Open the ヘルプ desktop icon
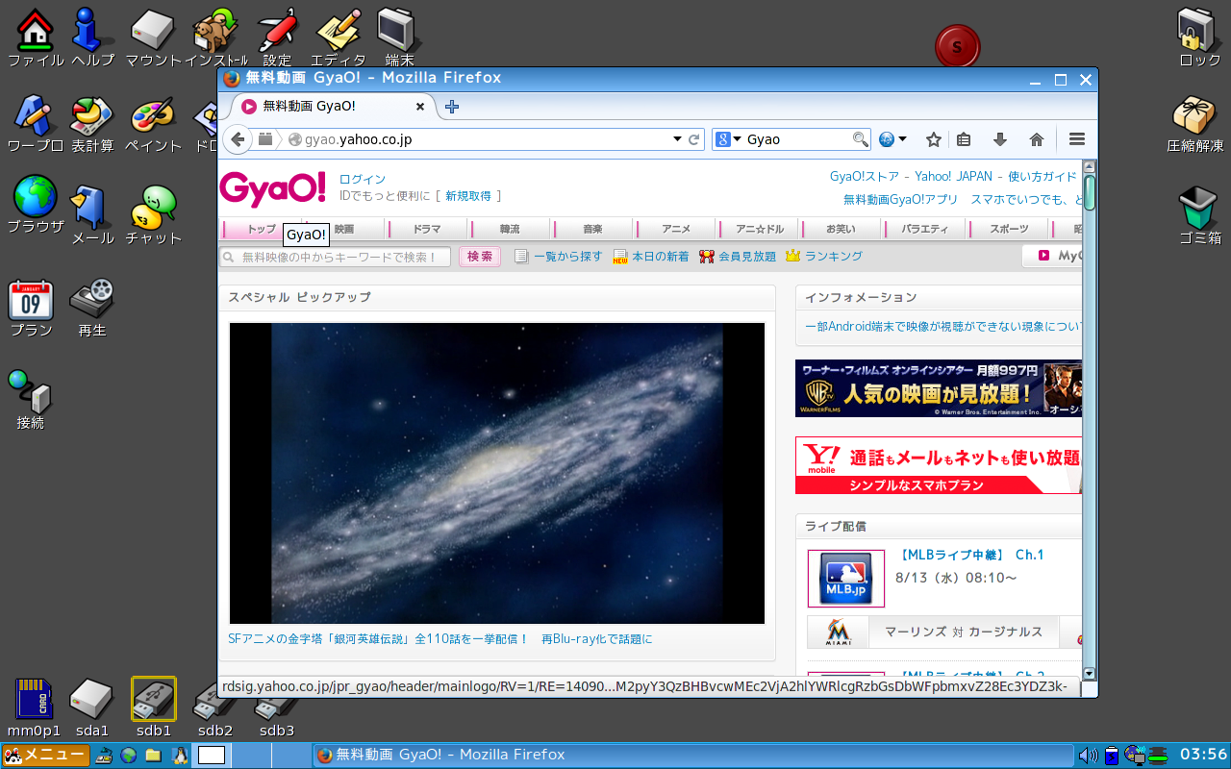This screenshot has height=769, width=1231. tap(93, 37)
